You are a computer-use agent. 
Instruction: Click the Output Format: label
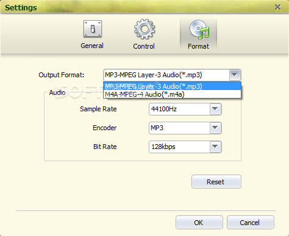click(62, 75)
